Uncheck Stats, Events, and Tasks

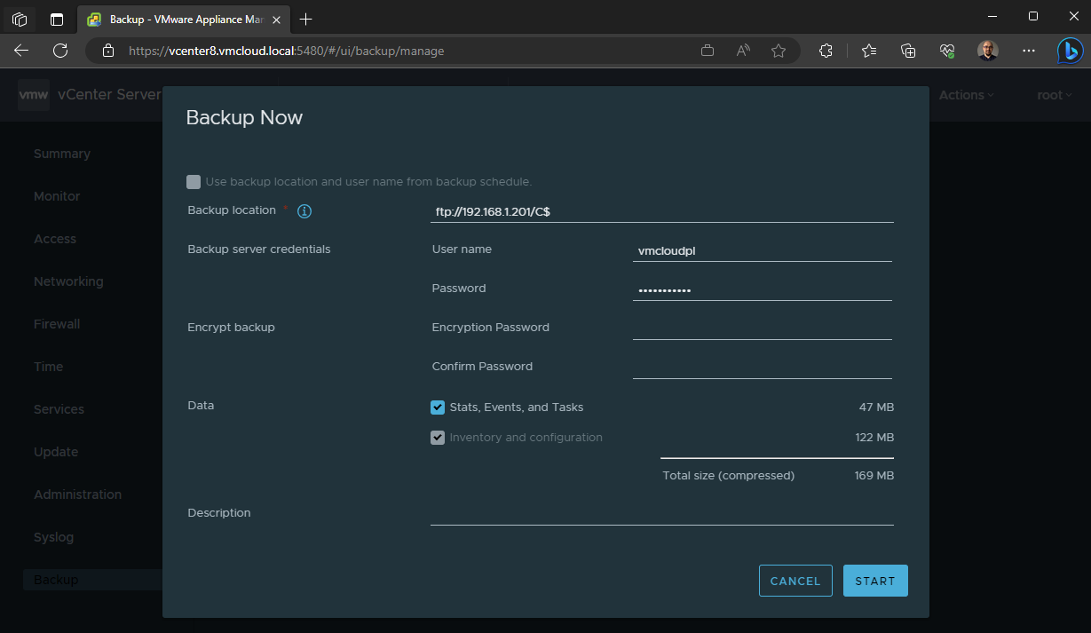[438, 407]
